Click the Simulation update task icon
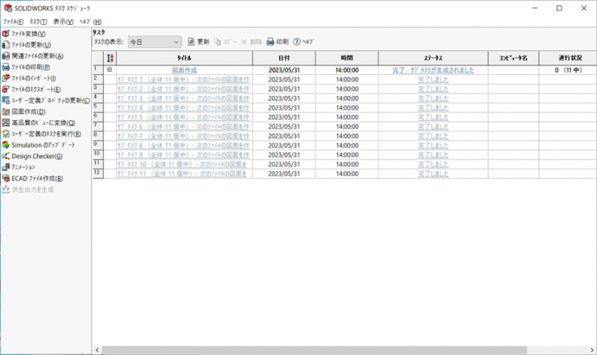The image size is (597, 355). (6, 144)
